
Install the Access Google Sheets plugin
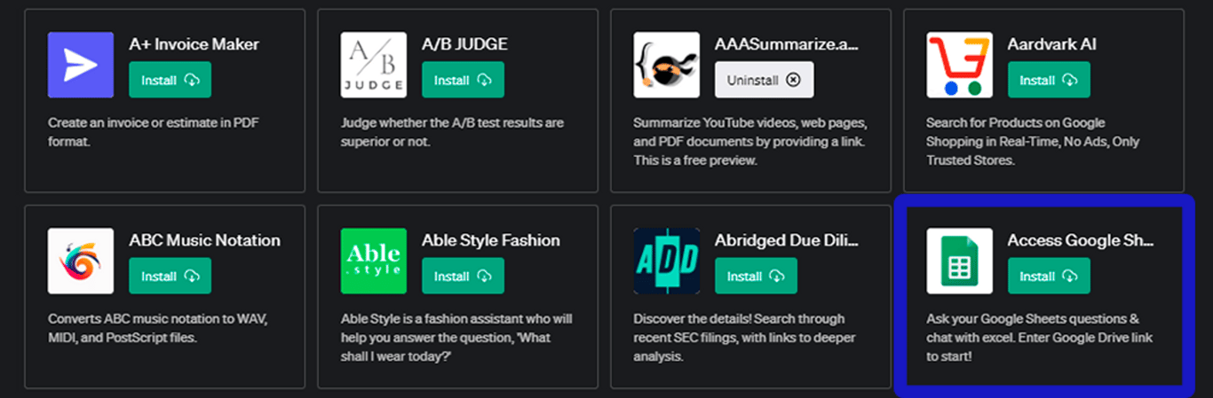tap(1049, 276)
